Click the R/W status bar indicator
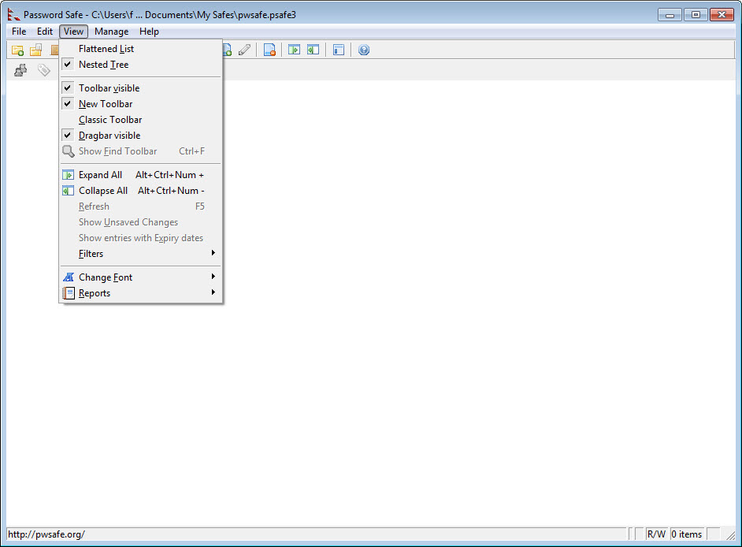The height and width of the screenshot is (547, 742). [x=656, y=534]
